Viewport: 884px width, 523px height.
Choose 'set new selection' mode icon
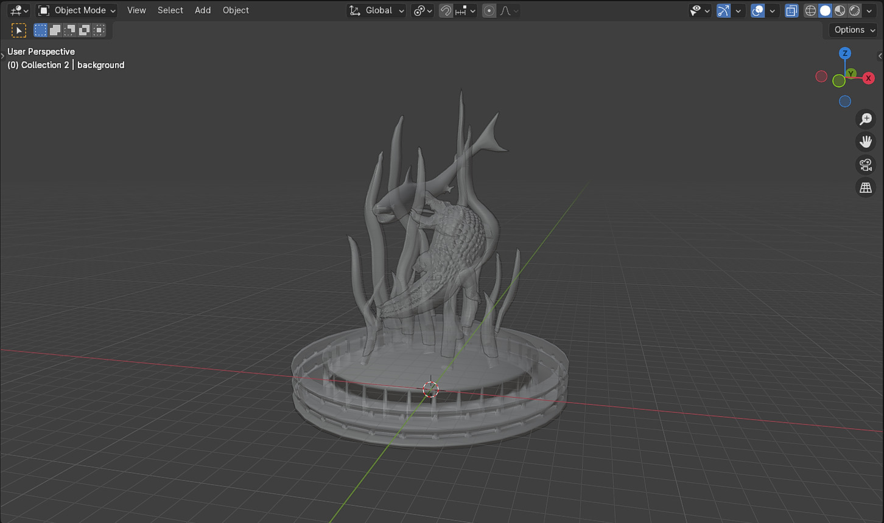pyautogui.click(x=41, y=30)
